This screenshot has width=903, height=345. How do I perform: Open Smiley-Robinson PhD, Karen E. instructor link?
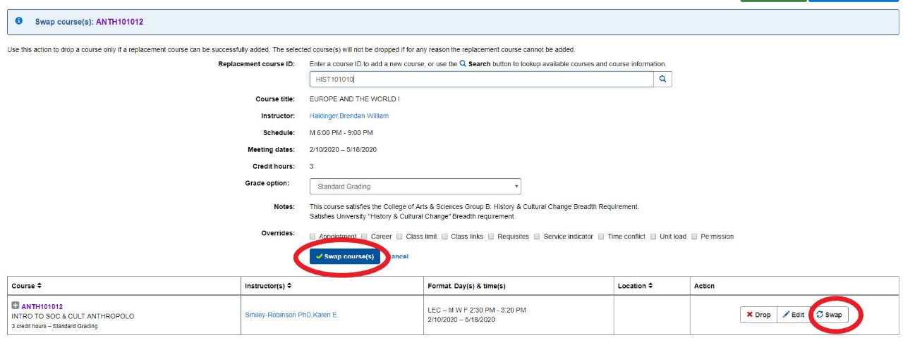coord(291,315)
